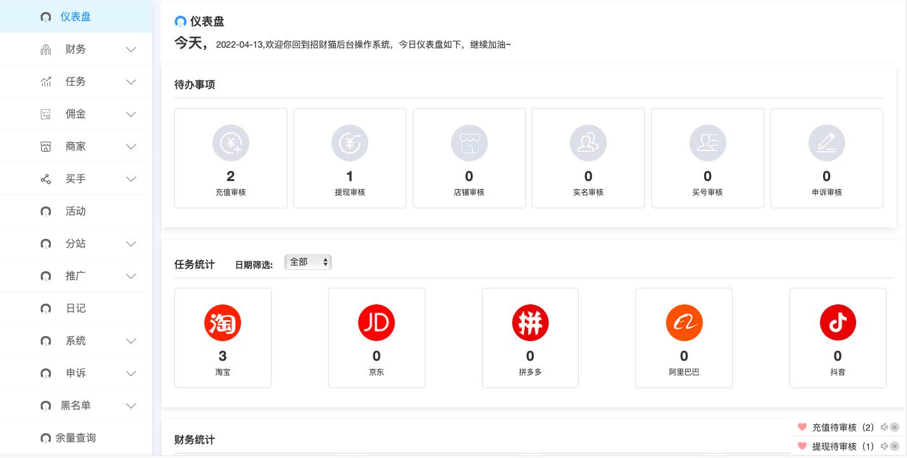Click the 充值审核 coin icon
Image resolution: width=907 pixels, height=458 pixels.
231,143
